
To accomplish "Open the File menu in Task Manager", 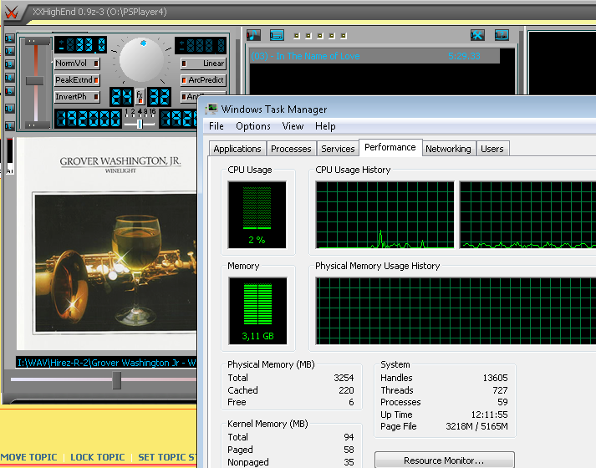I will pos(216,126).
